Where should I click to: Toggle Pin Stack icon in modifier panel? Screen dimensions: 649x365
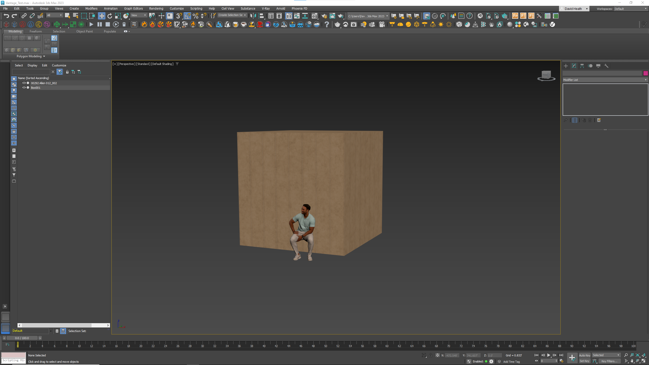point(566,120)
